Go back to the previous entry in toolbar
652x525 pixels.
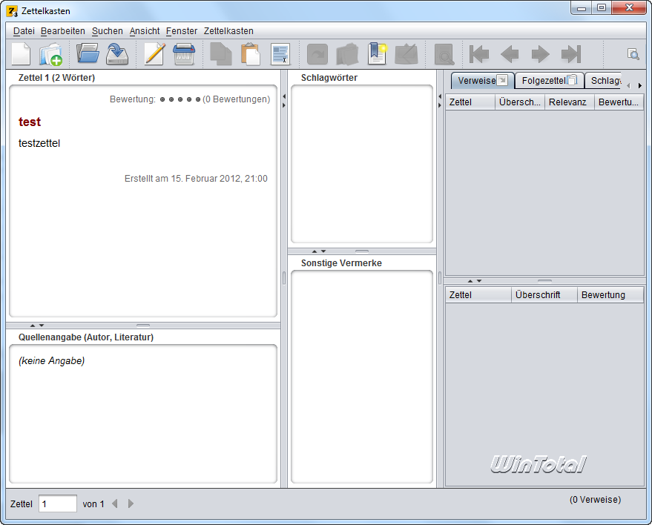tap(510, 54)
